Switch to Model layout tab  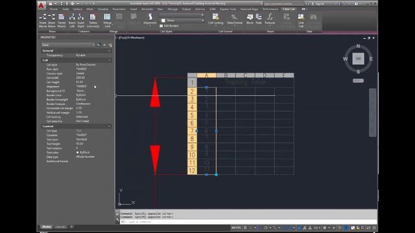click(x=47, y=227)
